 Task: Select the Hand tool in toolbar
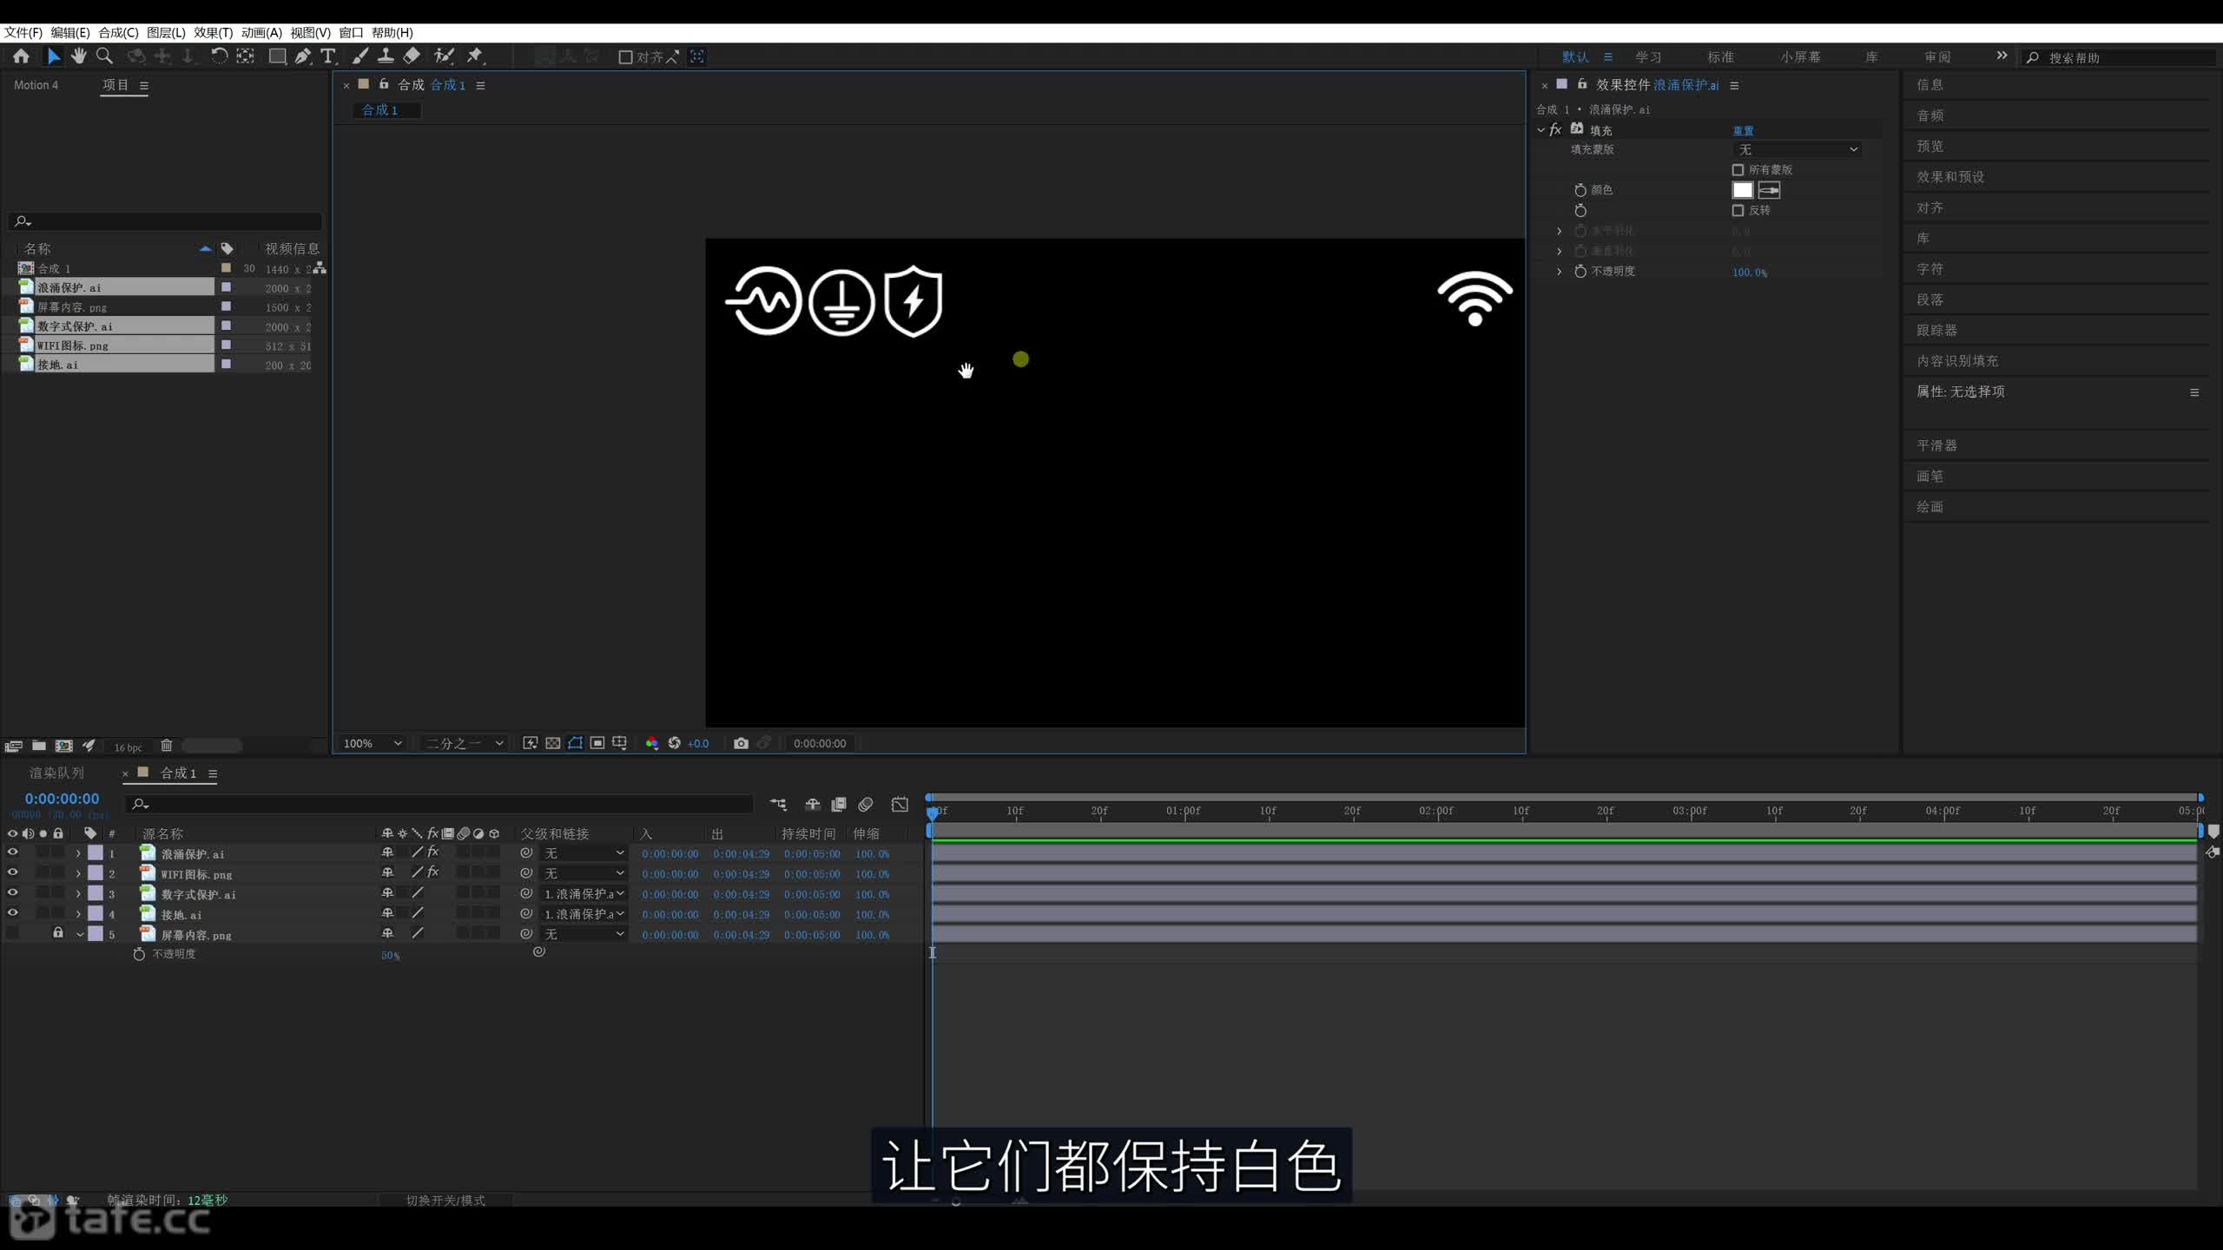pyautogui.click(x=79, y=56)
